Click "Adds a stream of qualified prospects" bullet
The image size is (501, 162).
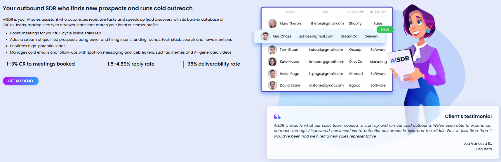point(121,40)
